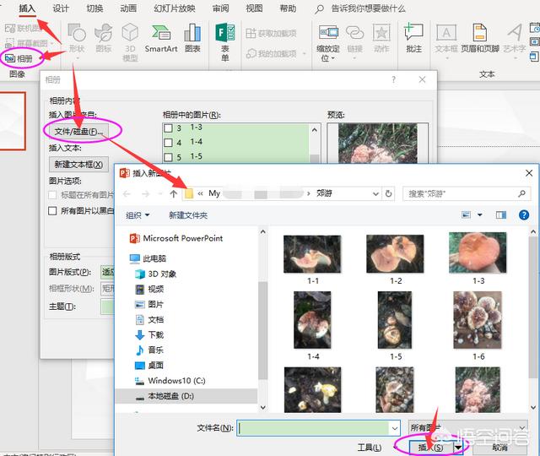The height and width of the screenshot is (456, 540).
Task: Insert a 图表 chart
Action: click(x=192, y=38)
